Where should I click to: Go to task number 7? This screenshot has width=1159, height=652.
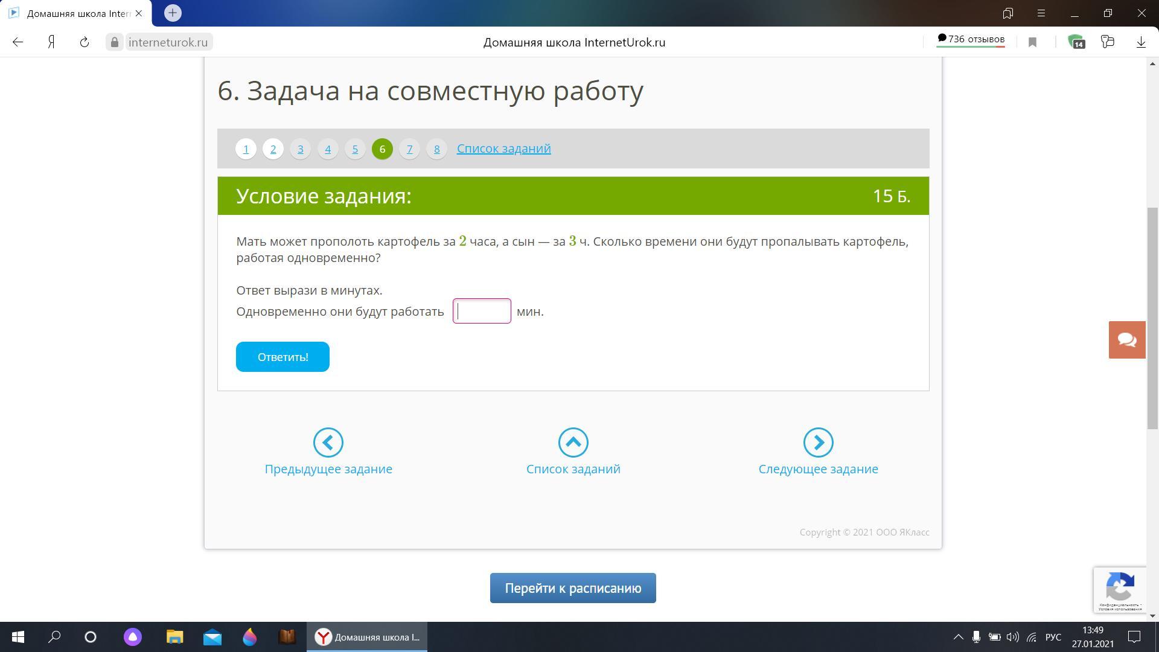tap(409, 149)
